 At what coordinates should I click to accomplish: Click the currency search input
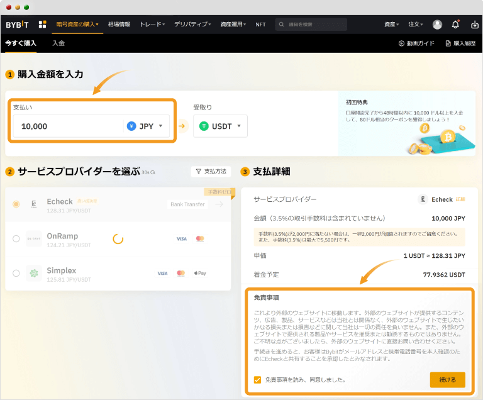pyautogui.click(x=311, y=25)
